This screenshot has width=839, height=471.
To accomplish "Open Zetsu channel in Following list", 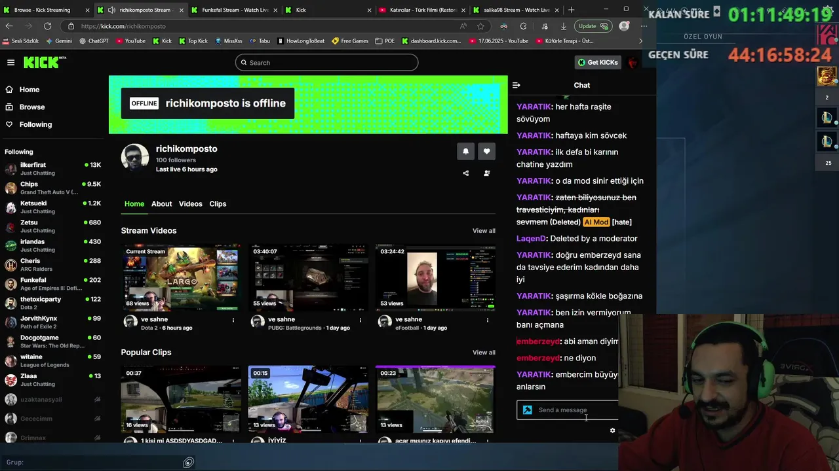I will pyautogui.click(x=53, y=226).
